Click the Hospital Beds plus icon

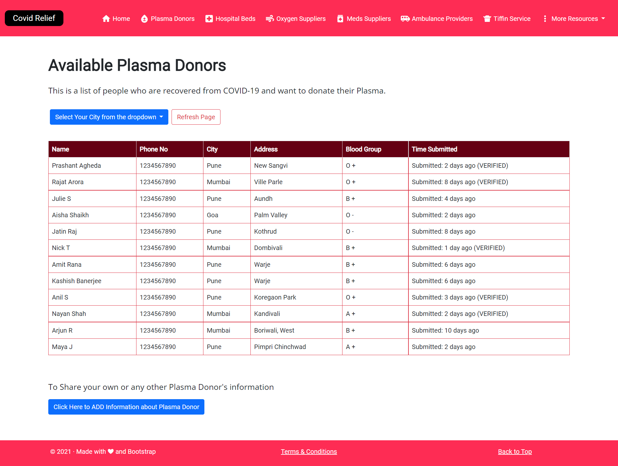pyautogui.click(x=209, y=19)
